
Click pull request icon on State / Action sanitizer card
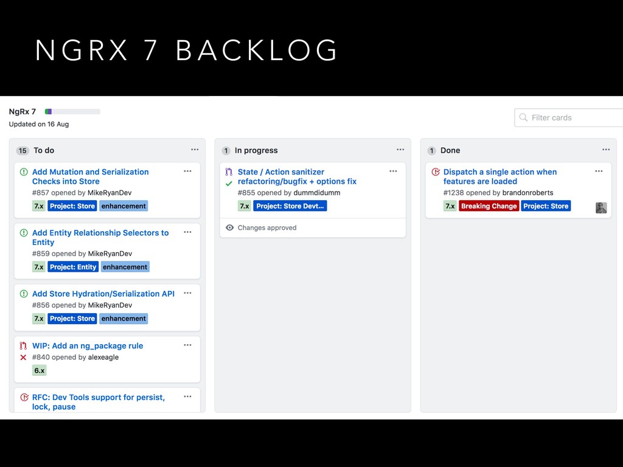click(x=229, y=172)
